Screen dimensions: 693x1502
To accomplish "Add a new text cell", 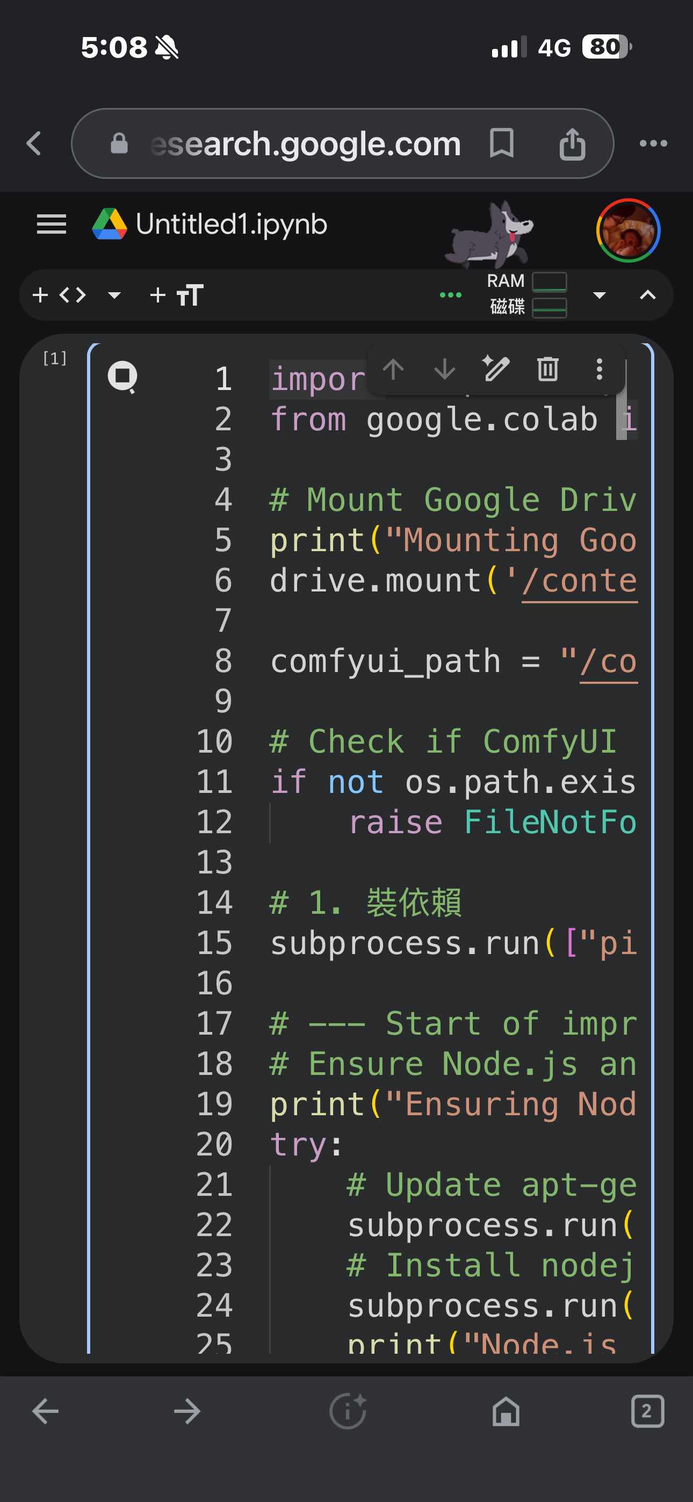I will coord(177,295).
